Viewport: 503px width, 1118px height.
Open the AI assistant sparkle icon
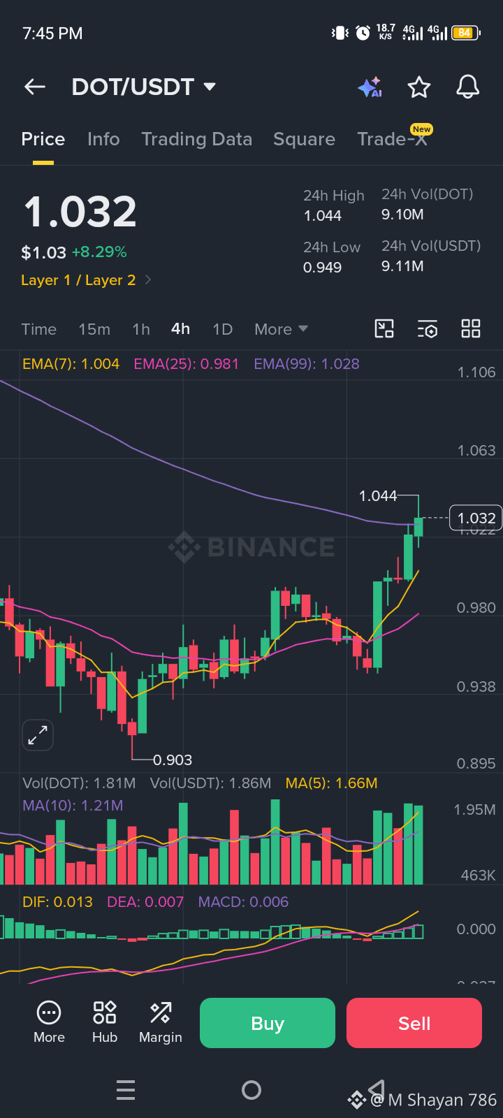coord(370,87)
